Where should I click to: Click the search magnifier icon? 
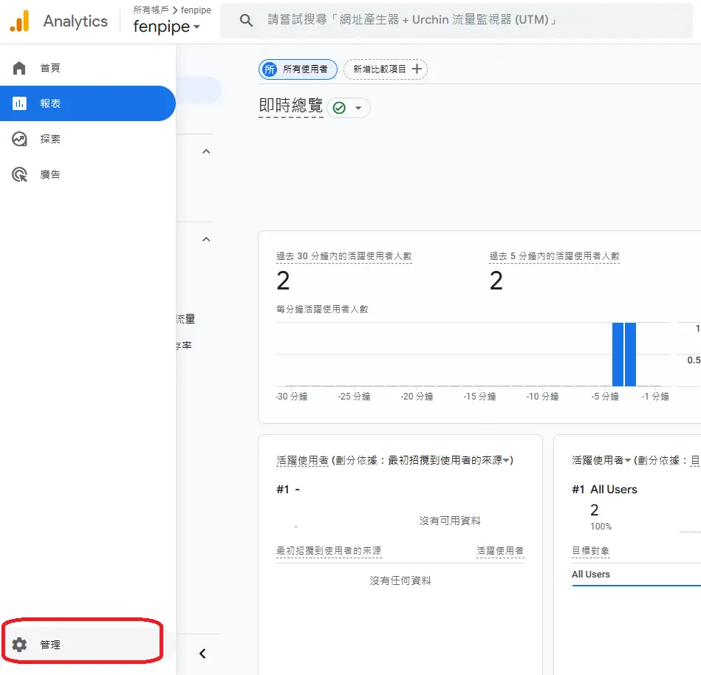pyautogui.click(x=246, y=20)
